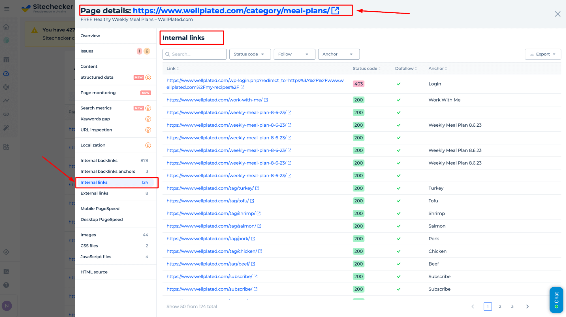The height and width of the screenshot is (317, 566).
Task: Sort table by Dofollow column
Action: (x=406, y=68)
